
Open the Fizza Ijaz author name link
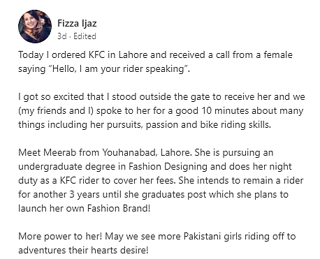coord(77,23)
